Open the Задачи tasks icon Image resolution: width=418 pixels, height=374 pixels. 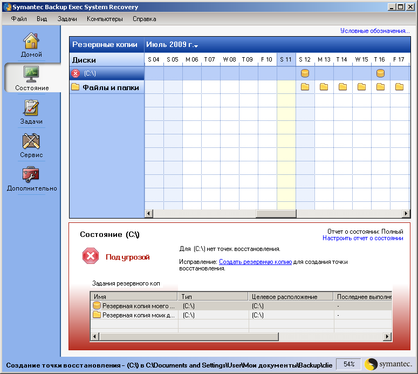(31, 107)
